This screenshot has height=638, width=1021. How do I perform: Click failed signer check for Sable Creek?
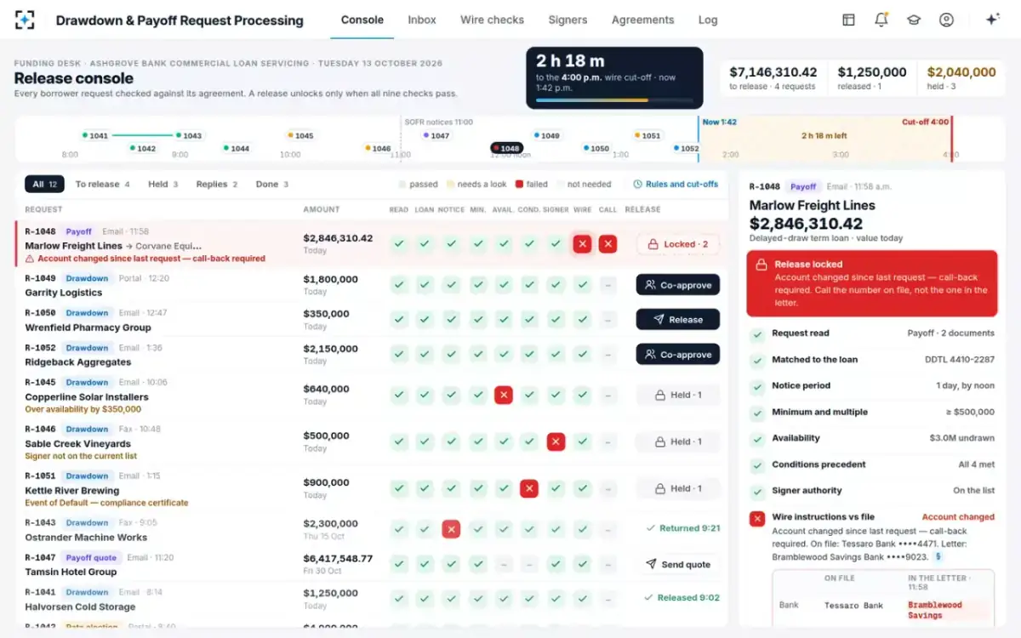(556, 441)
